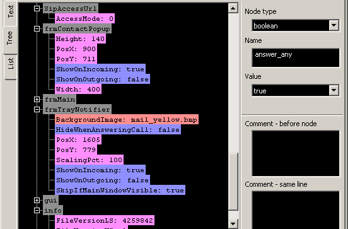Select the frmTrayNotifier tree item

tap(77, 109)
